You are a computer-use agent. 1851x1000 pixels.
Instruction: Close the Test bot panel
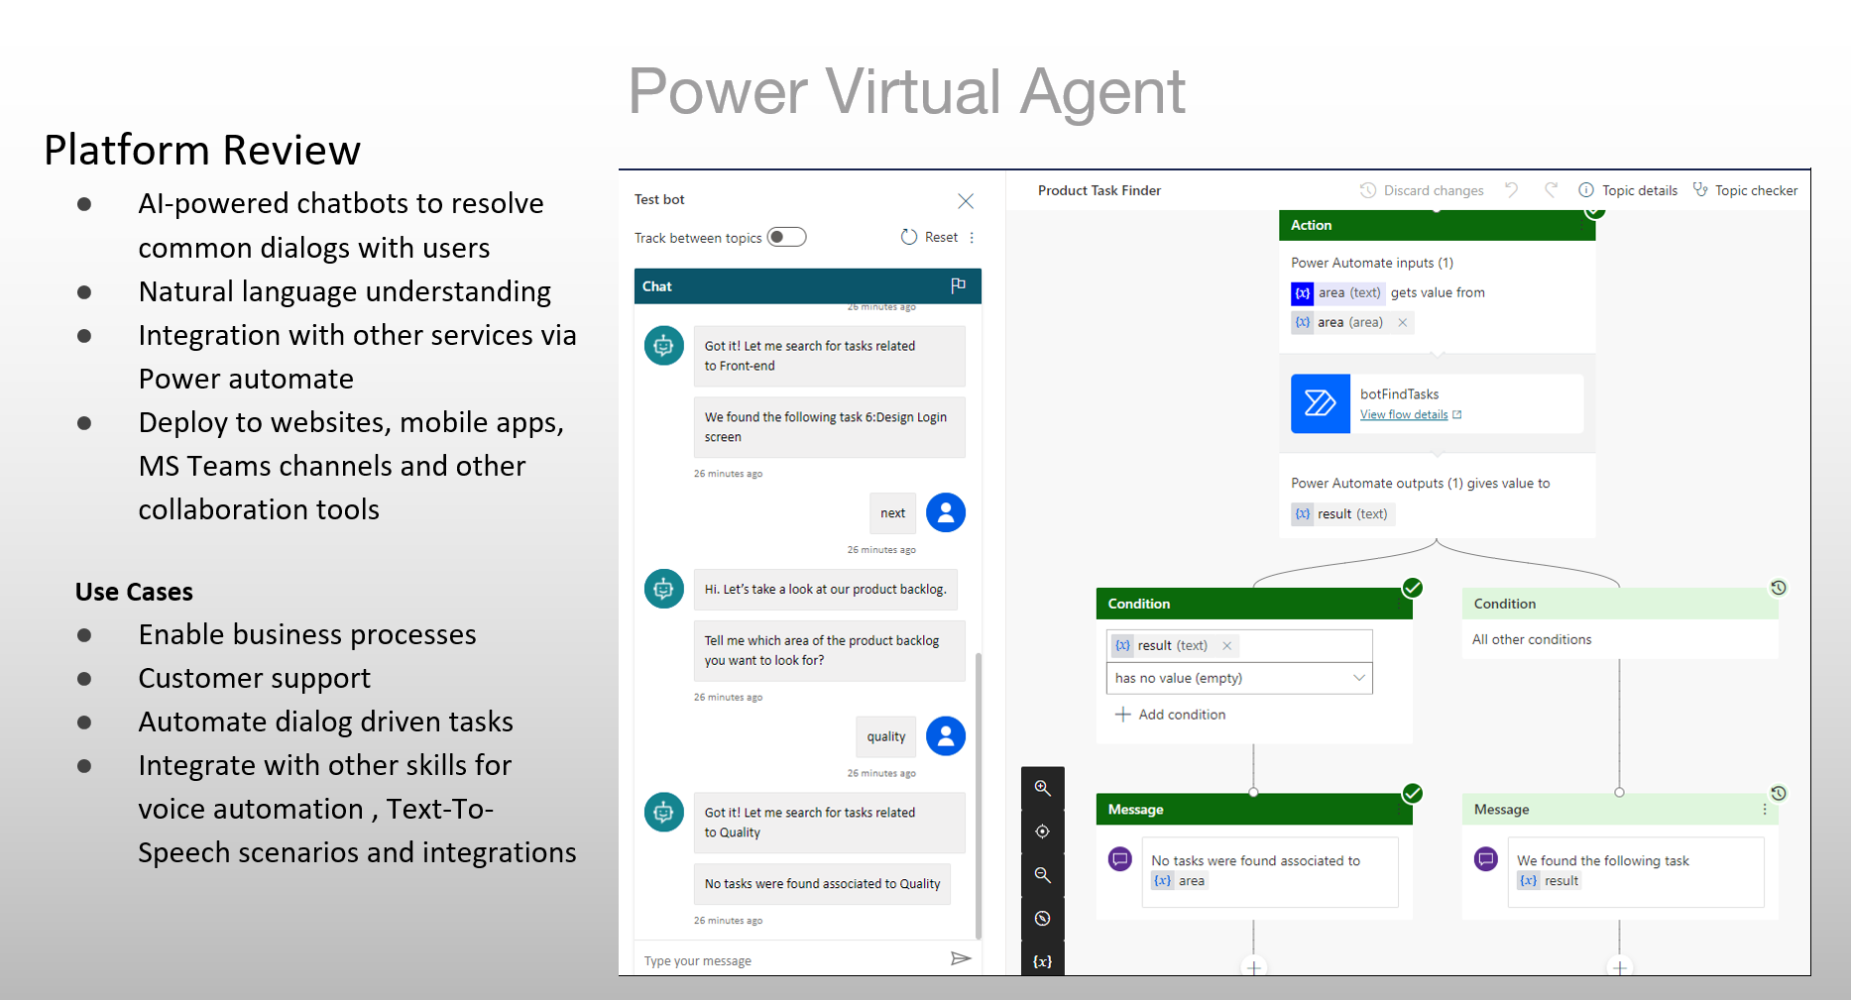click(966, 201)
